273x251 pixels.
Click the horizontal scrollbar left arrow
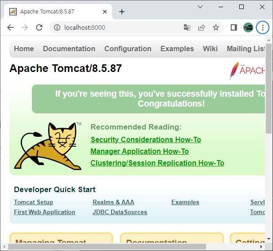tap(4, 247)
